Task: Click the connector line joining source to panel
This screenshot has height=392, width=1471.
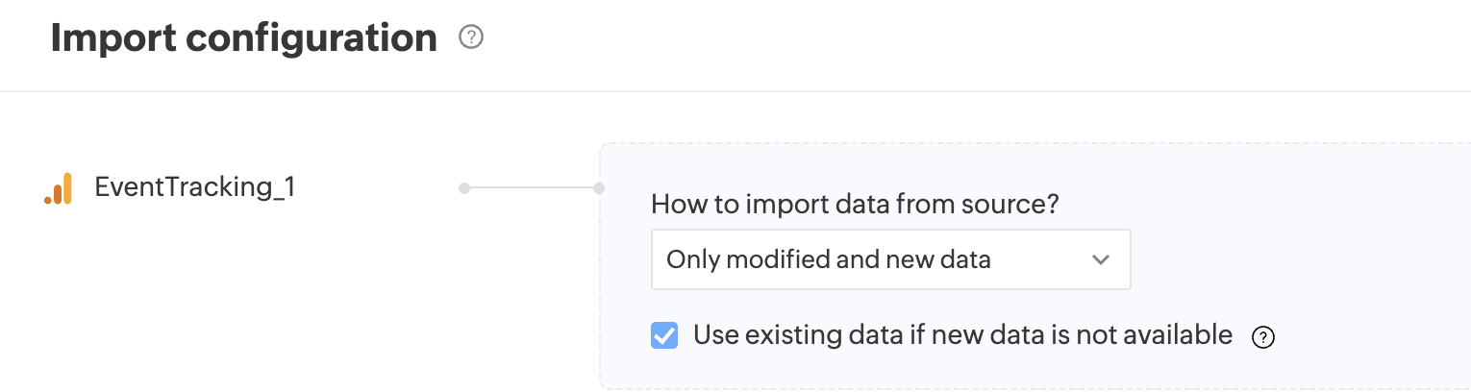Action: pyautogui.click(x=531, y=188)
